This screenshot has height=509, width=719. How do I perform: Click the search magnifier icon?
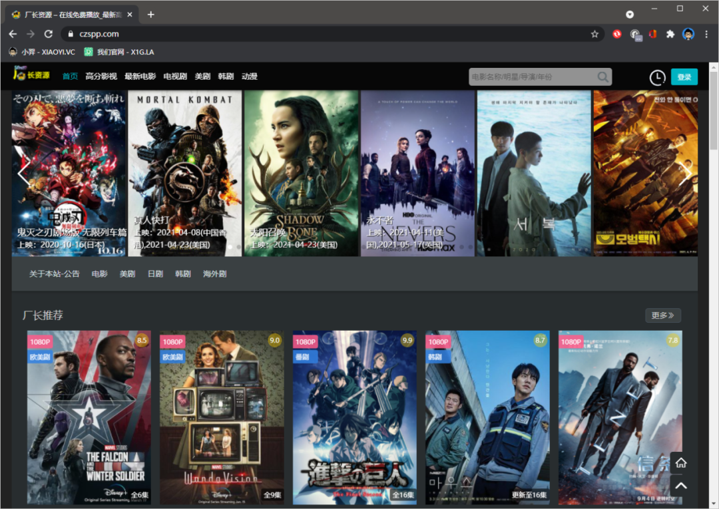pos(602,77)
